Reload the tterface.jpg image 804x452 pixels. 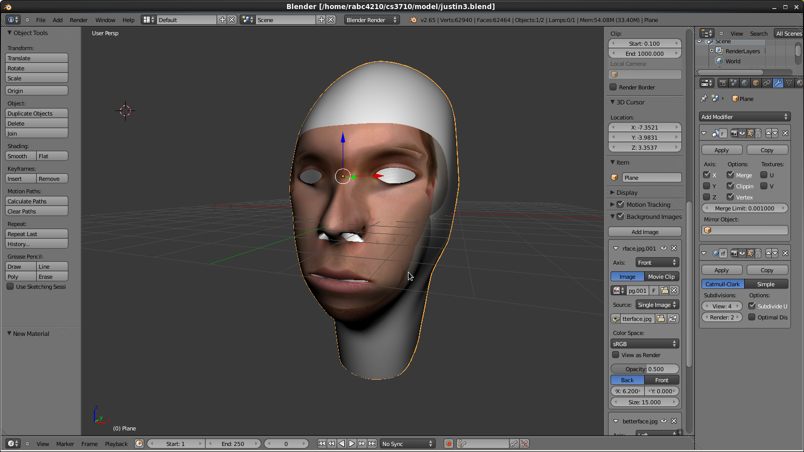(x=673, y=319)
